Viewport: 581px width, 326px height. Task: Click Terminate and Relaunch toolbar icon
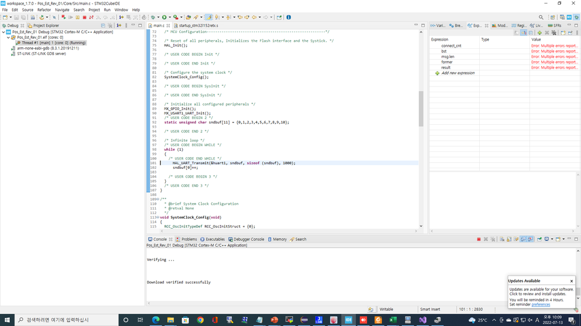[63, 17]
